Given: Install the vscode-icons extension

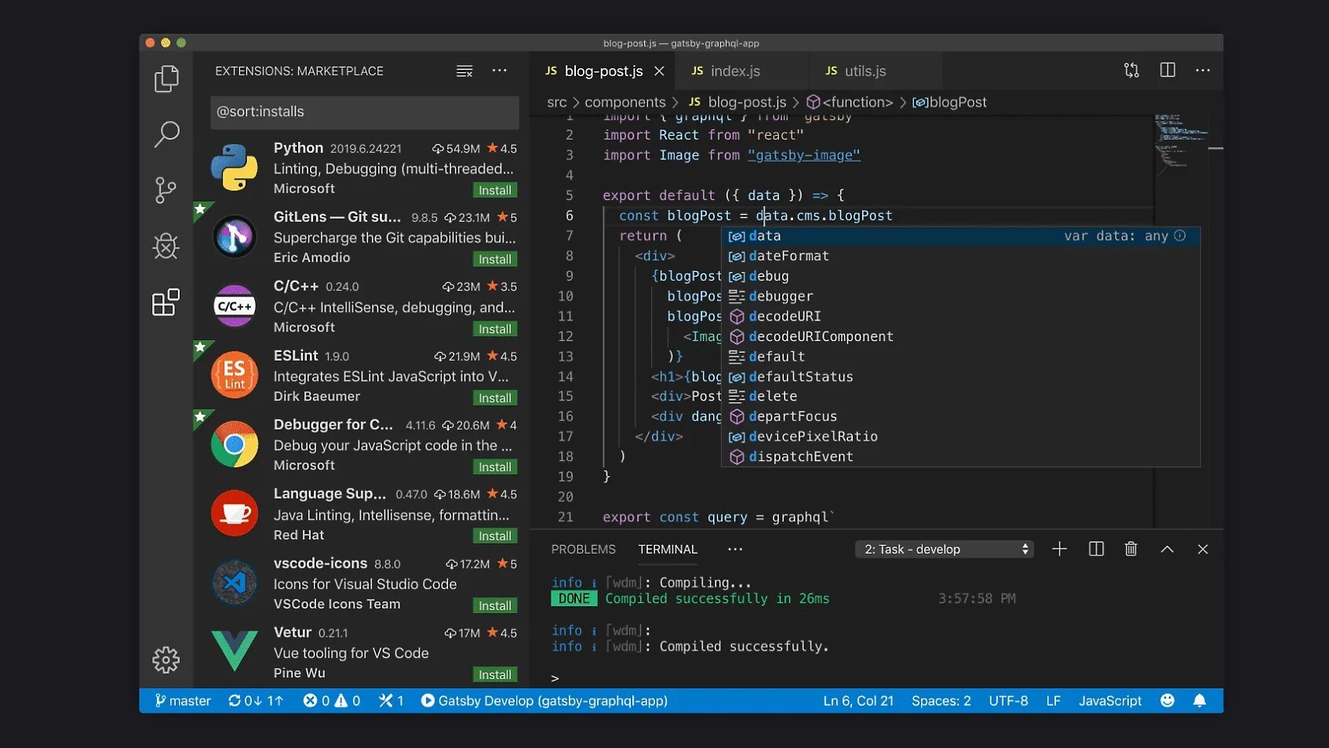Looking at the screenshot, I should coord(495,606).
